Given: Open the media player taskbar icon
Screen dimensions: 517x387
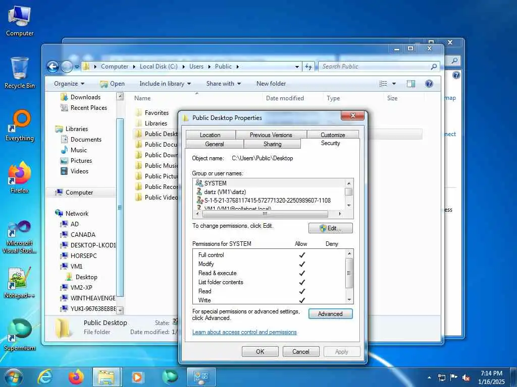Looking at the screenshot, I should [x=138, y=377].
